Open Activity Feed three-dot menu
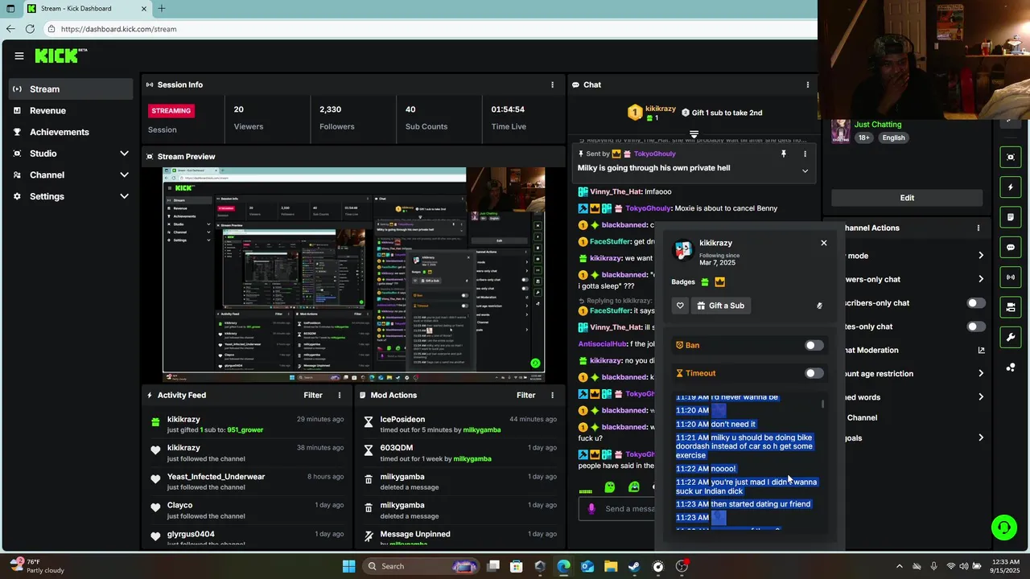1030x579 pixels. click(340, 395)
